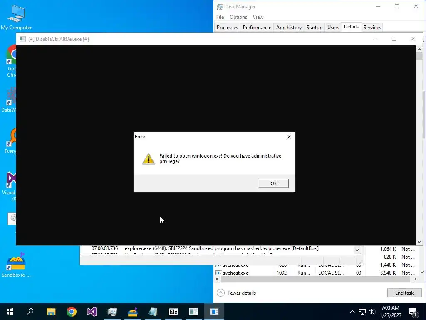
Task: Open the Windows Start menu
Action: tap(10, 312)
